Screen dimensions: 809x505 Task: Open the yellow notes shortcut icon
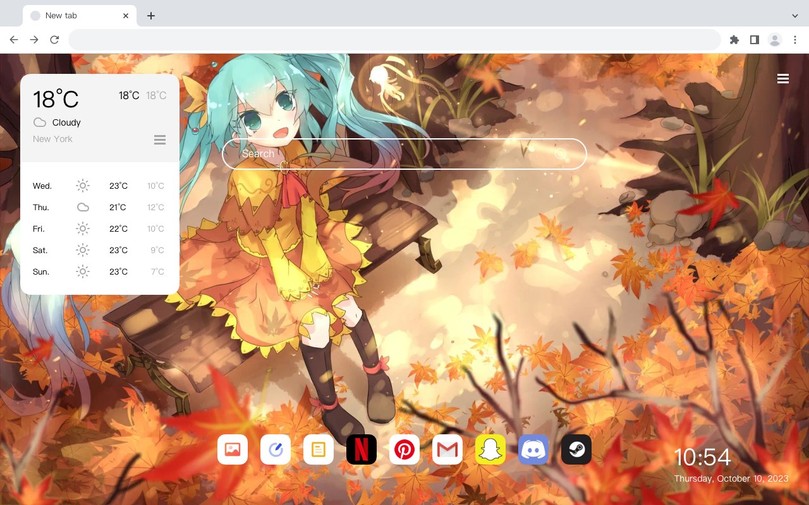pyautogui.click(x=319, y=449)
